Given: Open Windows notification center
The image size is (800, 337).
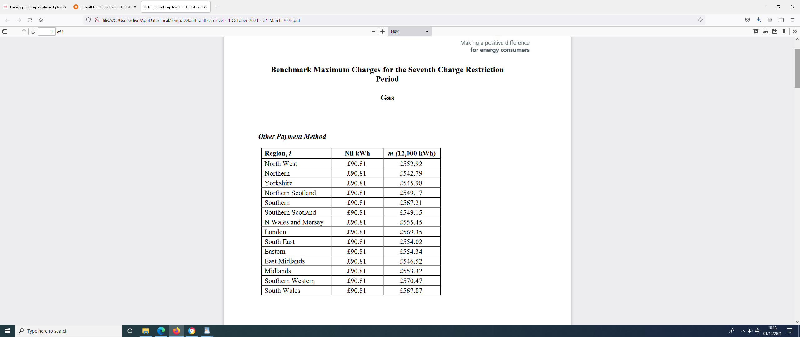Looking at the screenshot, I should click(790, 331).
